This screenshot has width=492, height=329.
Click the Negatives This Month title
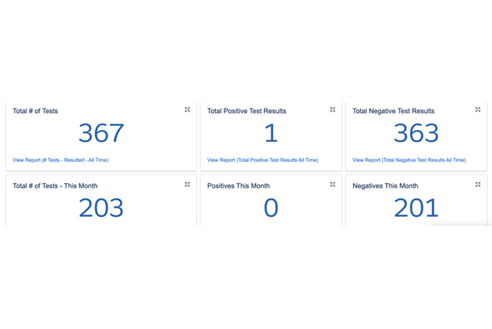click(x=385, y=185)
